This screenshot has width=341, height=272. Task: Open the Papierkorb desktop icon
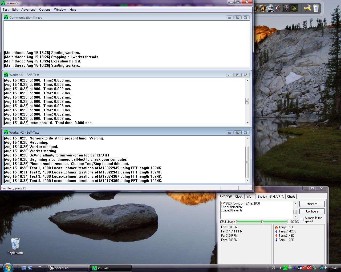pyautogui.click(x=15, y=246)
